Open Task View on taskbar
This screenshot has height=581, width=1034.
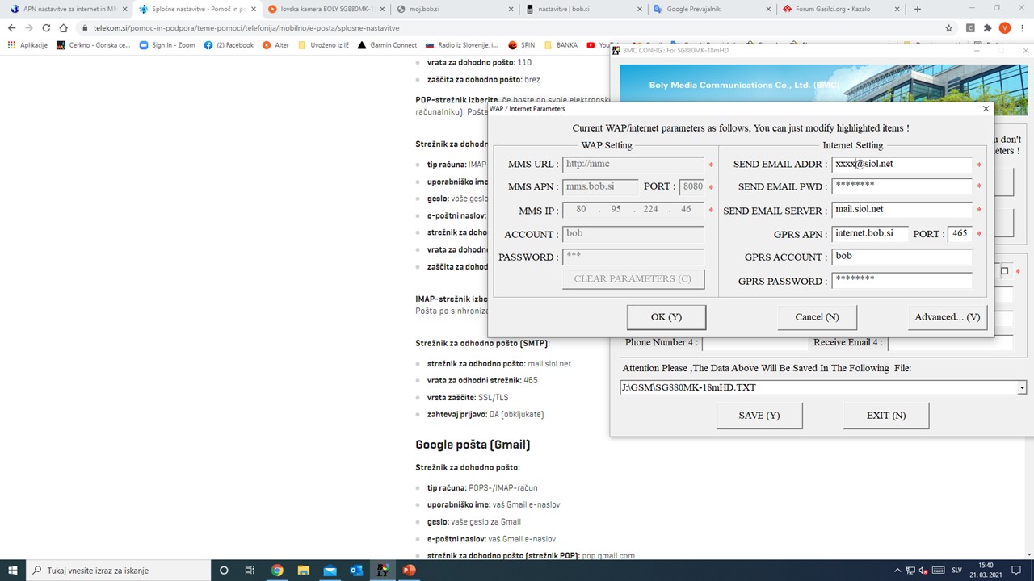click(x=250, y=570)
